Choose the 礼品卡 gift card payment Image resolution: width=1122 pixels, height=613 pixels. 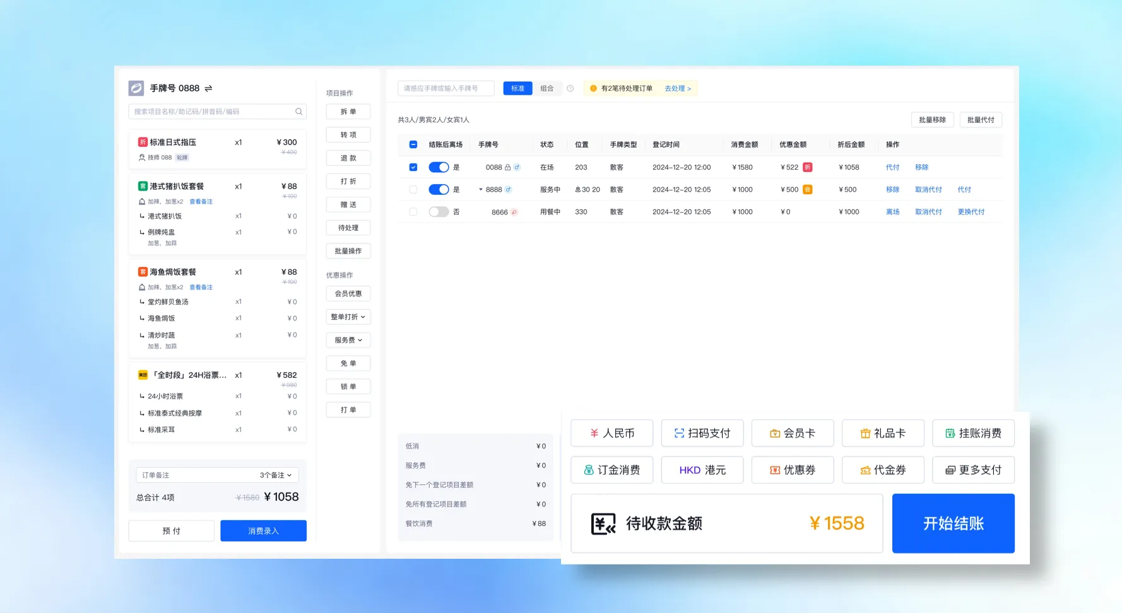tap(883, 433)
